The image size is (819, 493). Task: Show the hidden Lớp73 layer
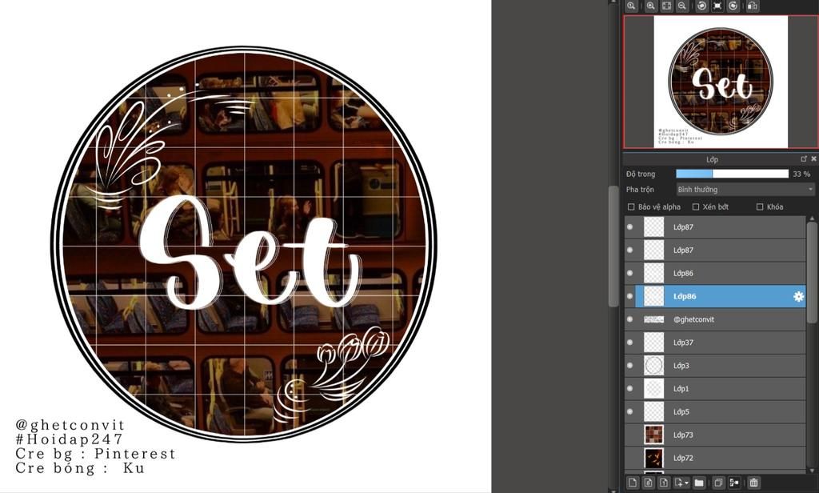point(630,435)
